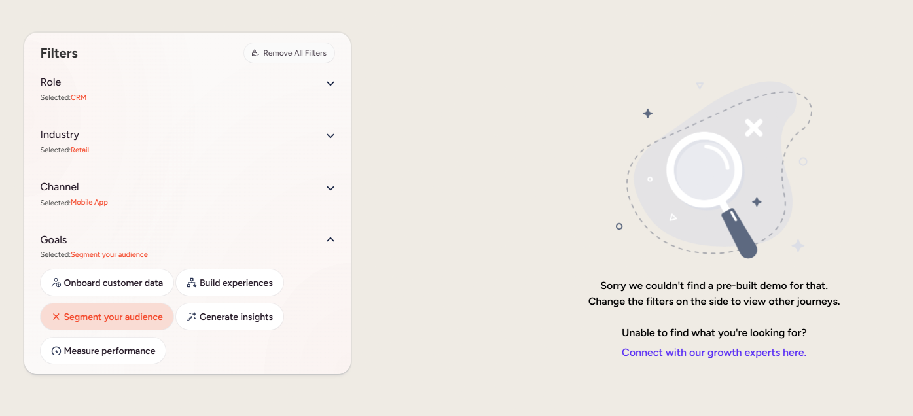
Task: Click the flowchart icon on Build experiences
Action: point(192,283)
